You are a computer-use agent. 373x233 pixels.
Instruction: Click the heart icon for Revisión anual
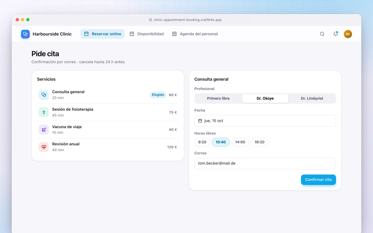tap(44, 147)
